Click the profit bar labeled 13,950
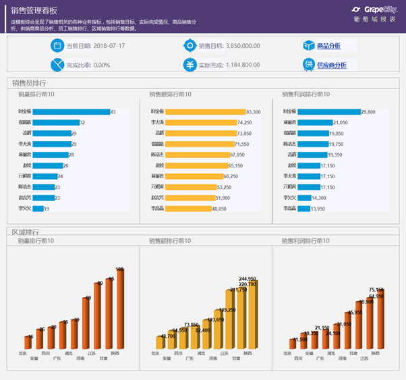The image size is (406, 380). (304, 209)
